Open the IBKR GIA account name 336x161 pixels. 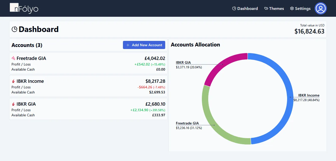coord(26,104)
